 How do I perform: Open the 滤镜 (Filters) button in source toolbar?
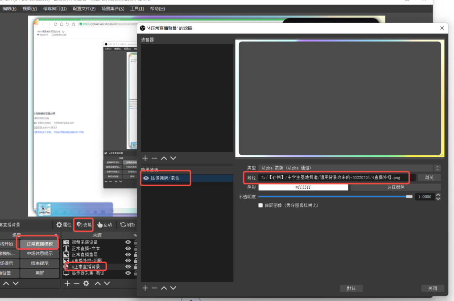(84, 224)
